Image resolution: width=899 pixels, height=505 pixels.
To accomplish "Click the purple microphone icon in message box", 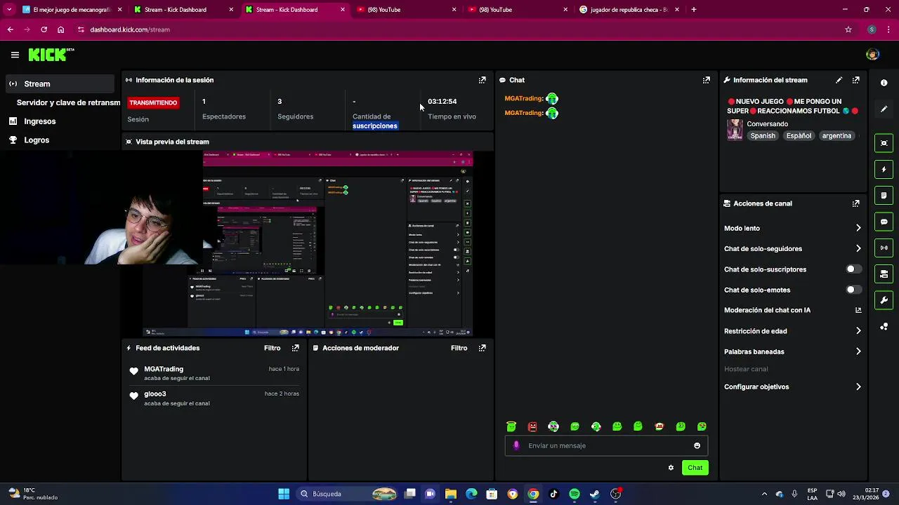I will 516,445.
